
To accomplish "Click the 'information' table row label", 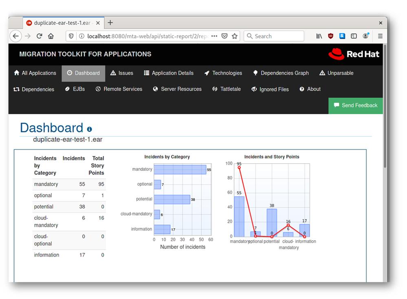I will [x=46, y=255].
